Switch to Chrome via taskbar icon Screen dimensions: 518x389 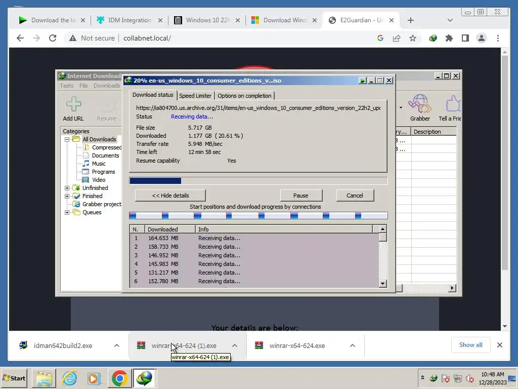119,378
